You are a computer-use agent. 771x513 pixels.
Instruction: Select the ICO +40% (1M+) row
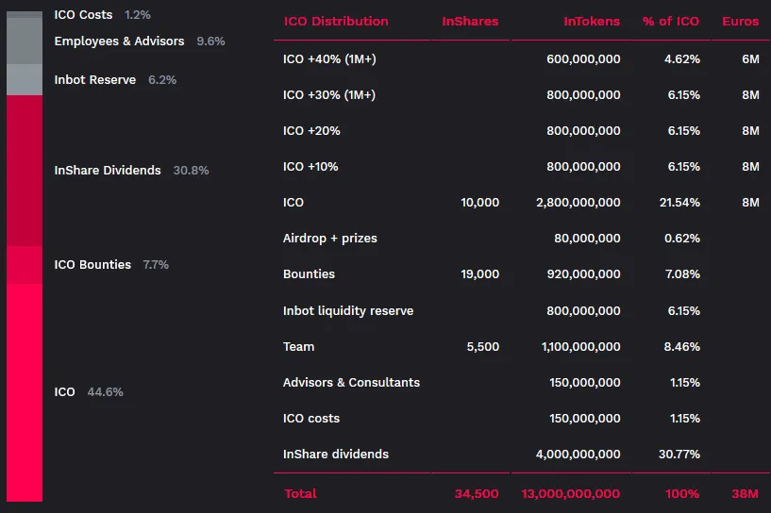521,59
